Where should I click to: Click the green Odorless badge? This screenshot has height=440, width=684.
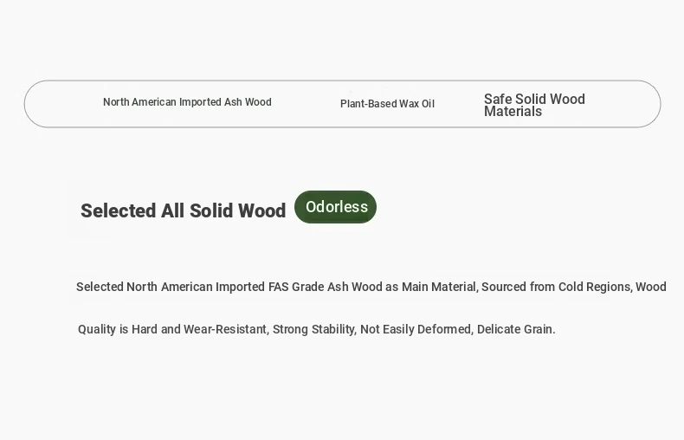tap(336, 207)
